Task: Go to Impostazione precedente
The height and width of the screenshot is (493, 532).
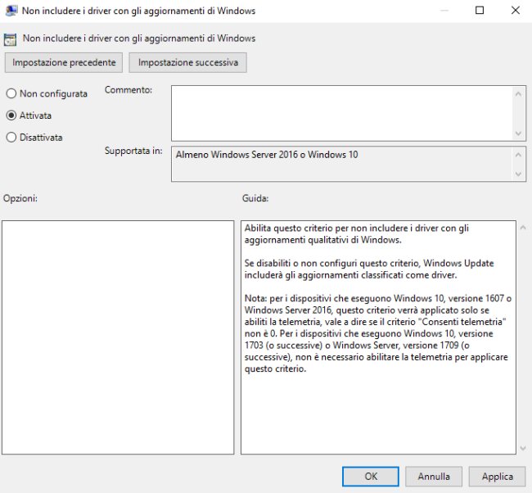Action: (65, 63)
